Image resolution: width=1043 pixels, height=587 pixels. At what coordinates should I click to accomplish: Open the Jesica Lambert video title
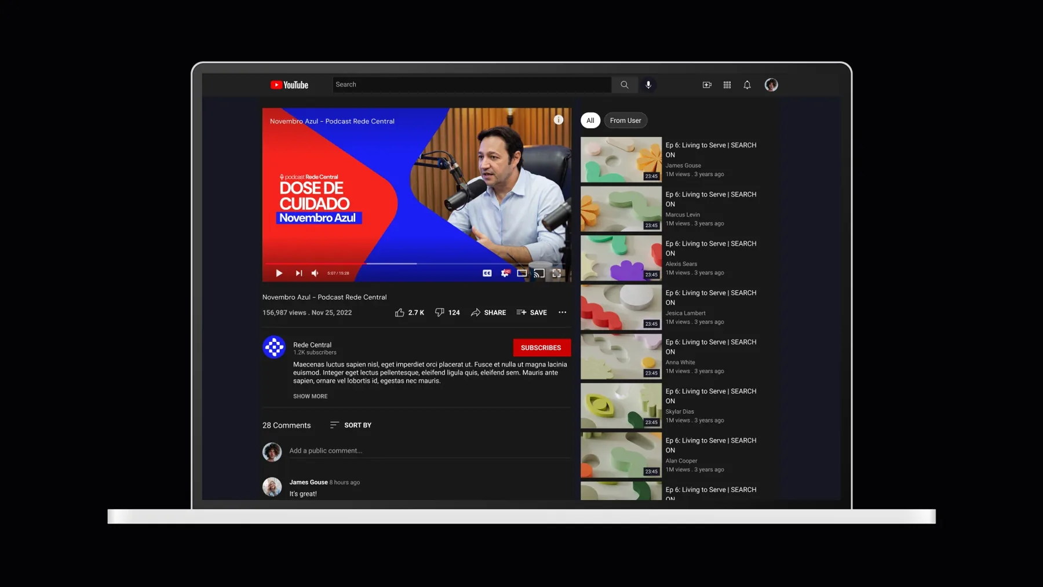710,297
